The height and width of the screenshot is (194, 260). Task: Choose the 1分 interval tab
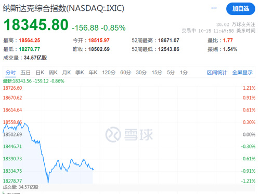click(x=184, y=73)
